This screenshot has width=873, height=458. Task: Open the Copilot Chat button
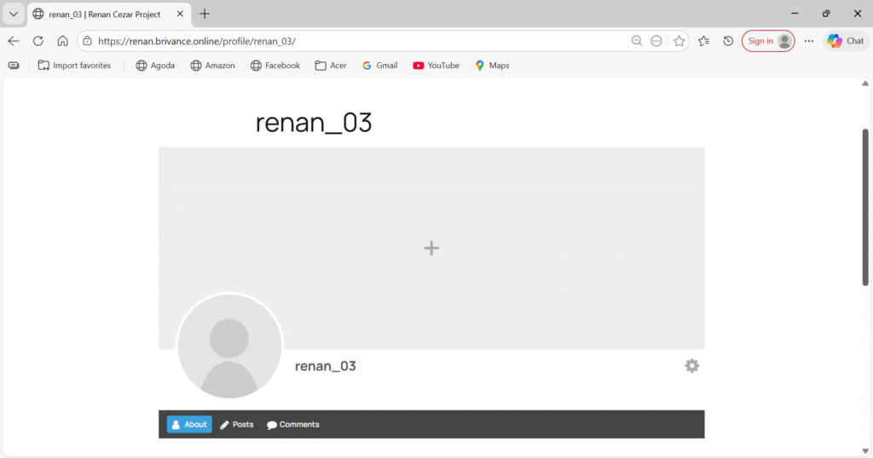pos(845,41)
